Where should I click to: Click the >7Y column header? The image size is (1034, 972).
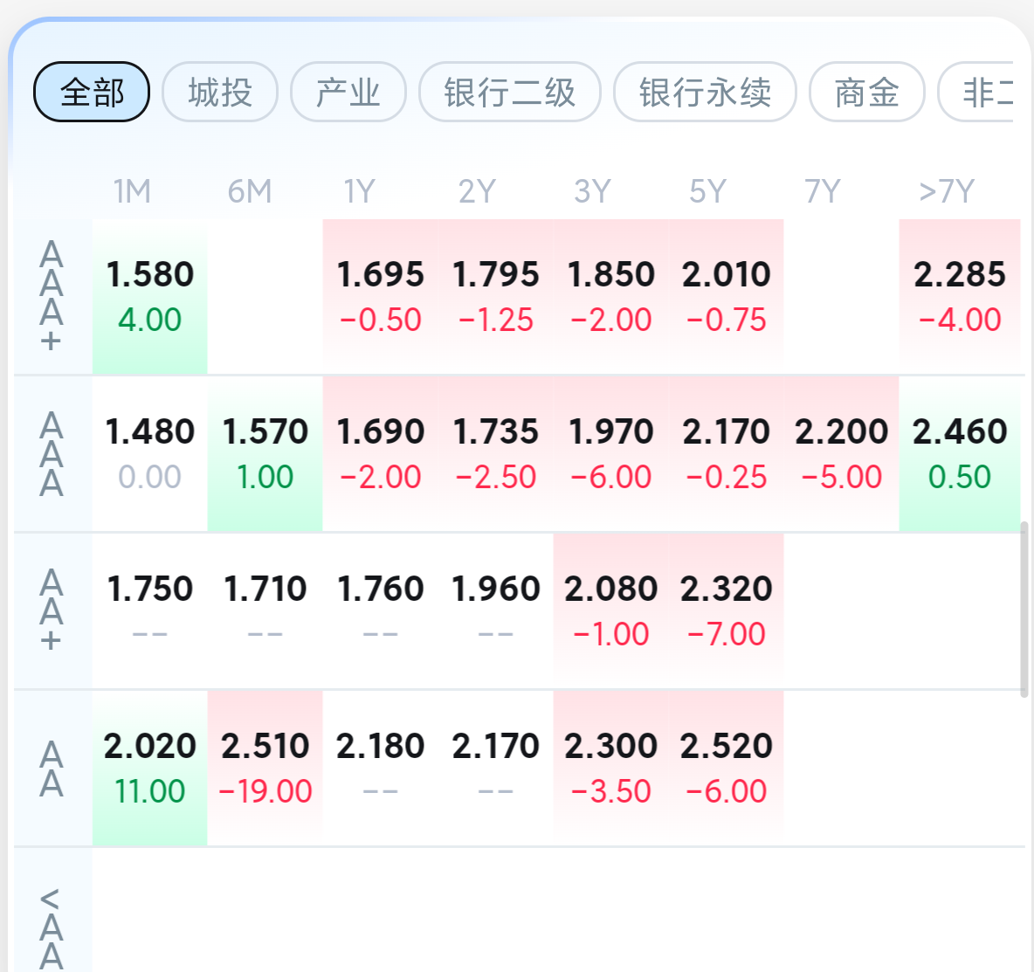[946, 191]
